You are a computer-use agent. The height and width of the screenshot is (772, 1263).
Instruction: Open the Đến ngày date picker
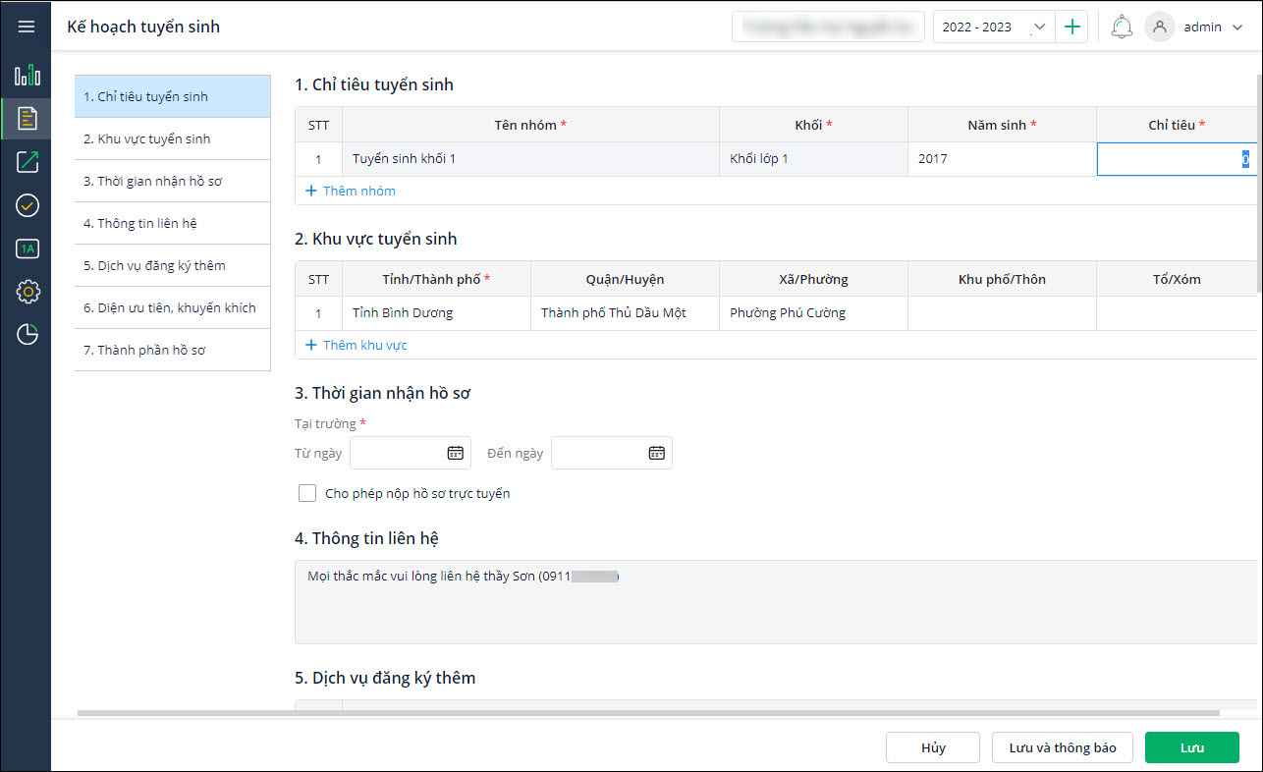(x=657, y=453)
